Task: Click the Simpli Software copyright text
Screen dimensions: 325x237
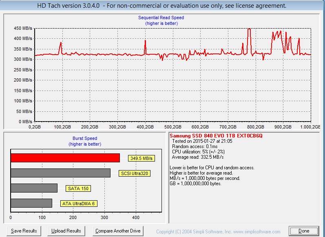Action: click(x=218, y=232)
